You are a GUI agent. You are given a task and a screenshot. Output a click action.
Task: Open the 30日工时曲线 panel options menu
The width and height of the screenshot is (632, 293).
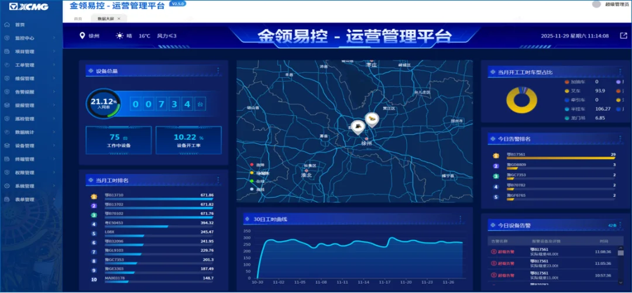click(461, 219)
